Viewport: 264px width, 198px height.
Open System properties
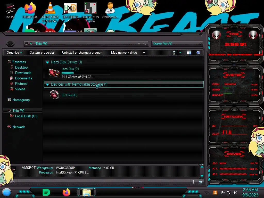pyautogui.click(x=42, y=53)
